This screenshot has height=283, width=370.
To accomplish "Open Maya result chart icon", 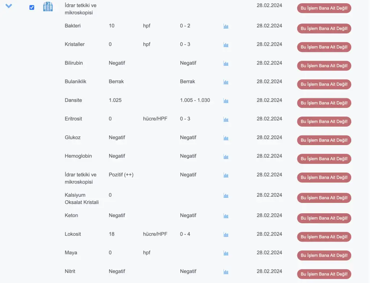I will (x=226, y=253).
